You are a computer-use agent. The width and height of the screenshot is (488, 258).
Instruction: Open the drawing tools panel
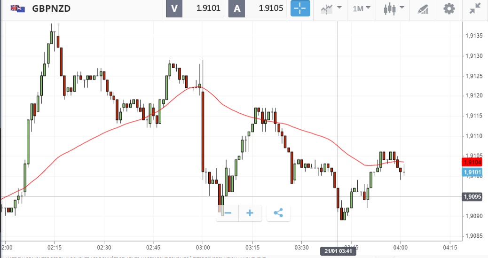coord(423,9)
